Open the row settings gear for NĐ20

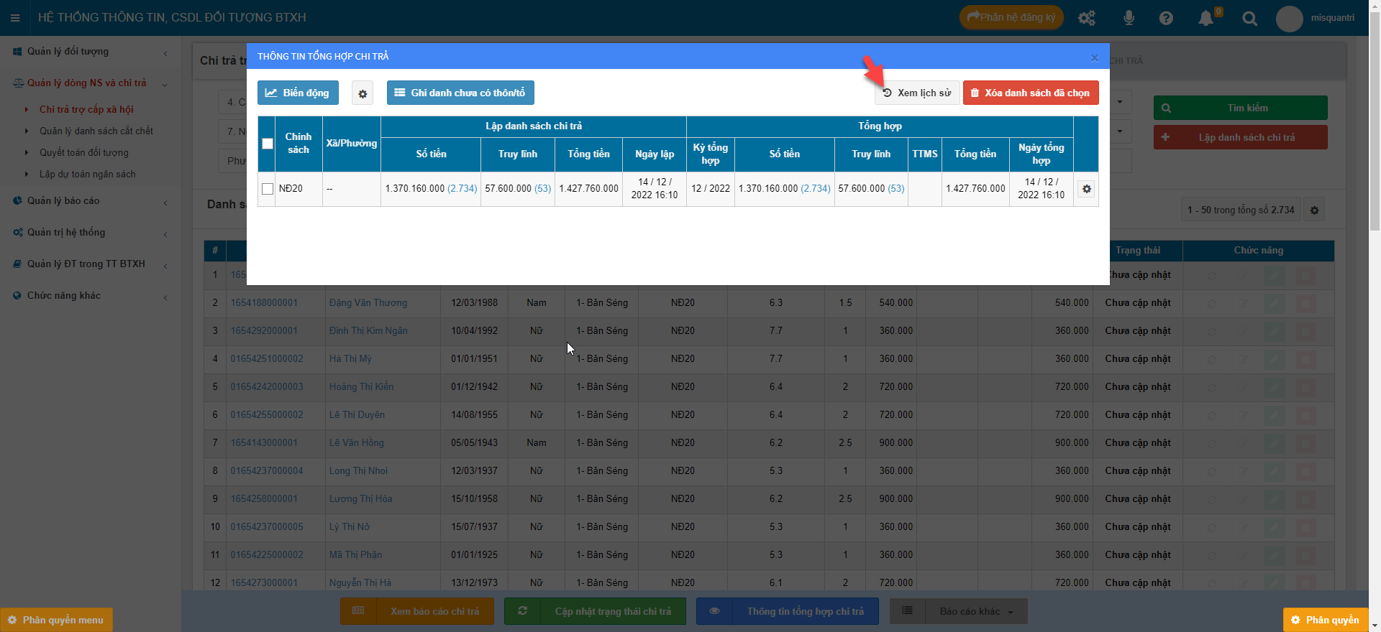coord(1086,189)
